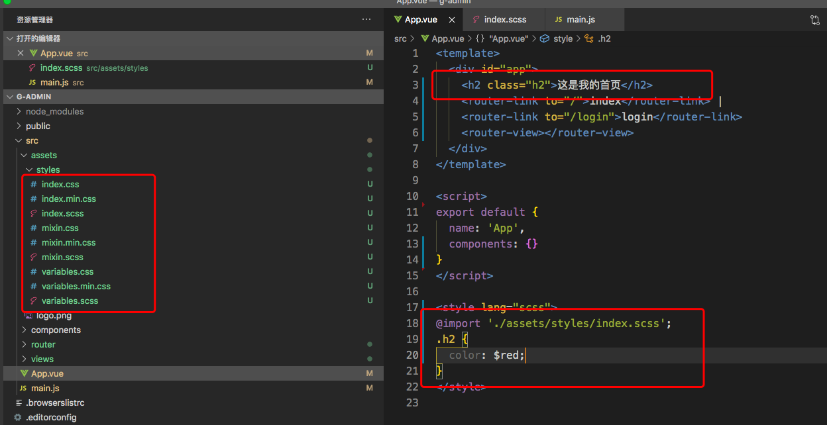The image size is (827, 425).
Task: Open explorer more actions ellipsis menu
Action: (x=366, y=20)
